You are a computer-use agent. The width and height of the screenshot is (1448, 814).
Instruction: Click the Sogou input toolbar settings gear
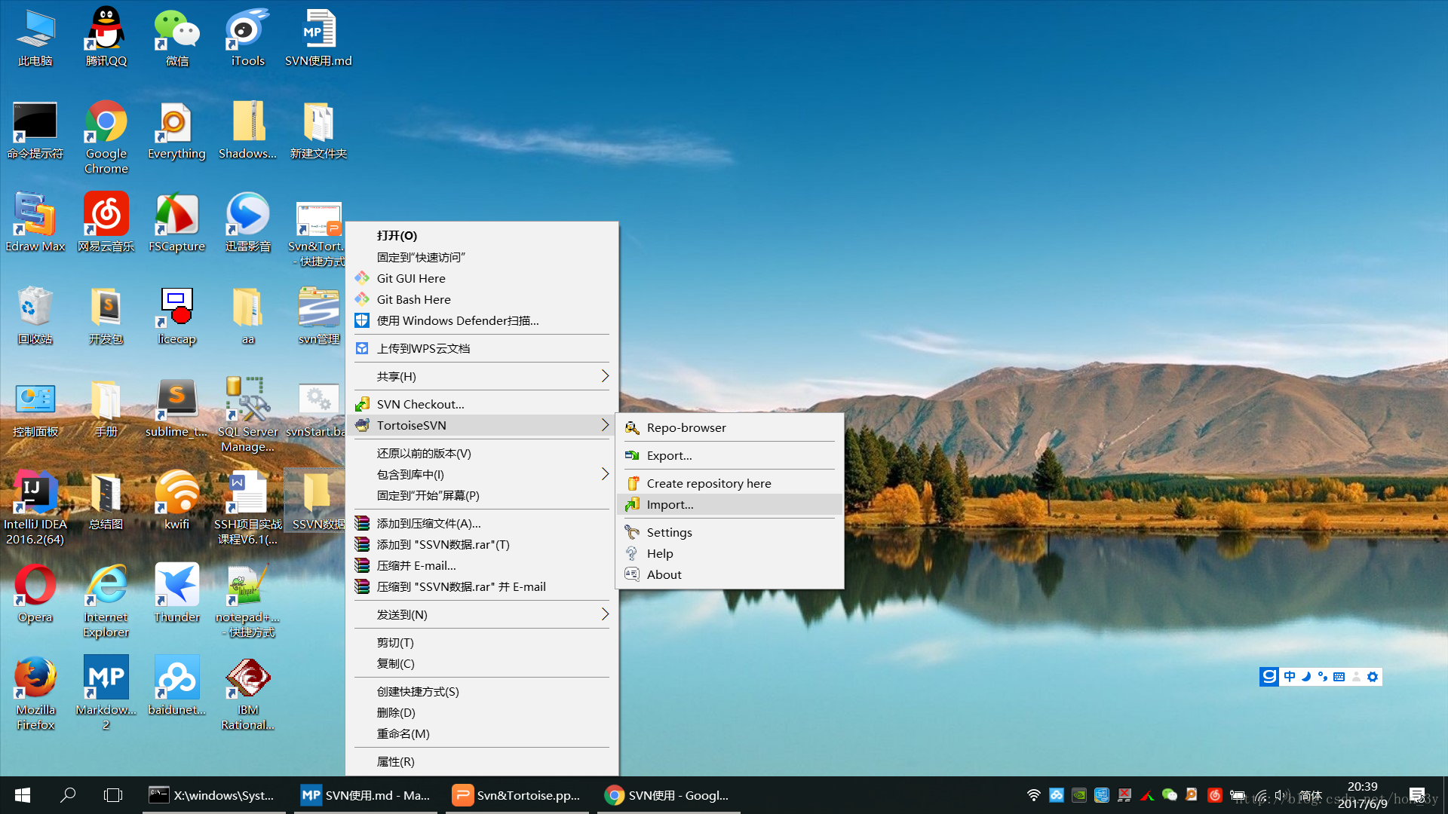tap(1373, 677)
